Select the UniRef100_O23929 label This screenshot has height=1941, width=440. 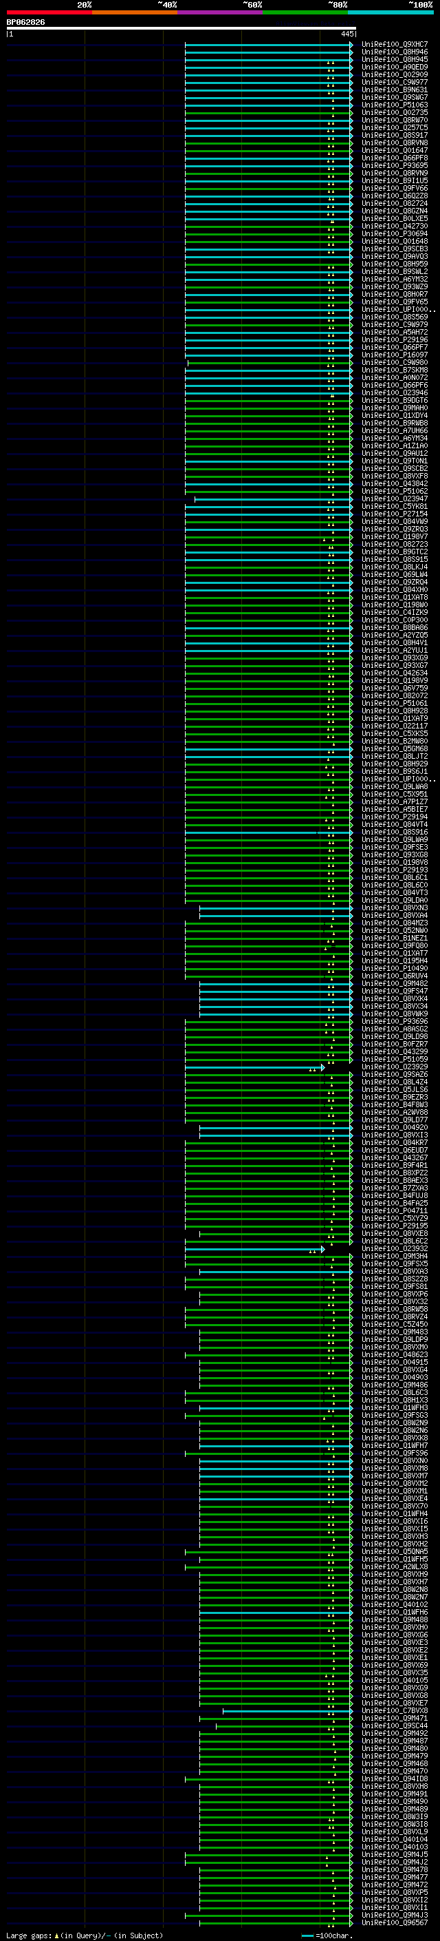[395, 1067]
